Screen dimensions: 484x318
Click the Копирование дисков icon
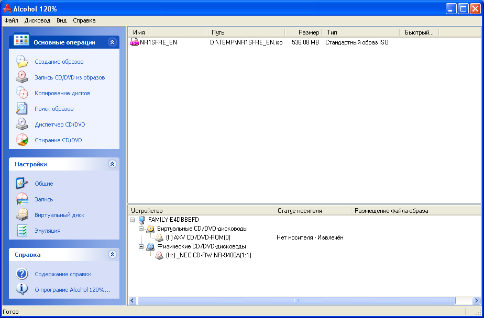(22, 93)
